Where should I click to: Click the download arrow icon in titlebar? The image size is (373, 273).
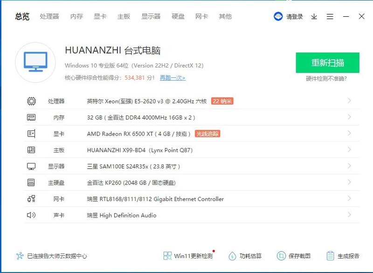tap(313, 16)
